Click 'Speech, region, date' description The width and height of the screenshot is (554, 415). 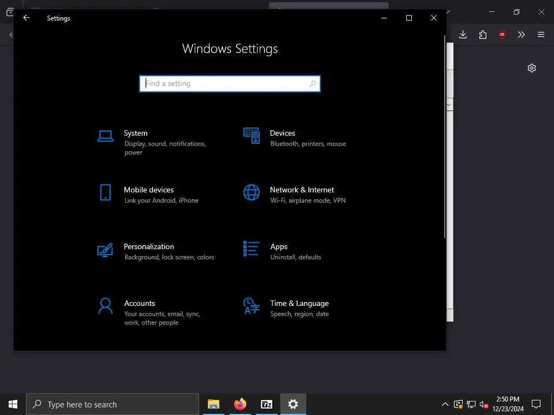click(300, 314)
